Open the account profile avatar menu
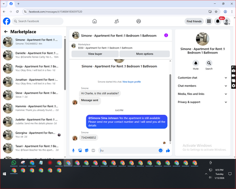This screenshot has width=236, height=189. pyautogui.click(x=227, y=21)
